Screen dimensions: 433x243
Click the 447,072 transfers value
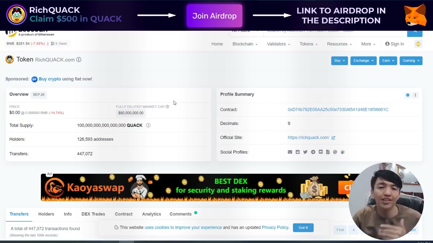tap(85, 154)
